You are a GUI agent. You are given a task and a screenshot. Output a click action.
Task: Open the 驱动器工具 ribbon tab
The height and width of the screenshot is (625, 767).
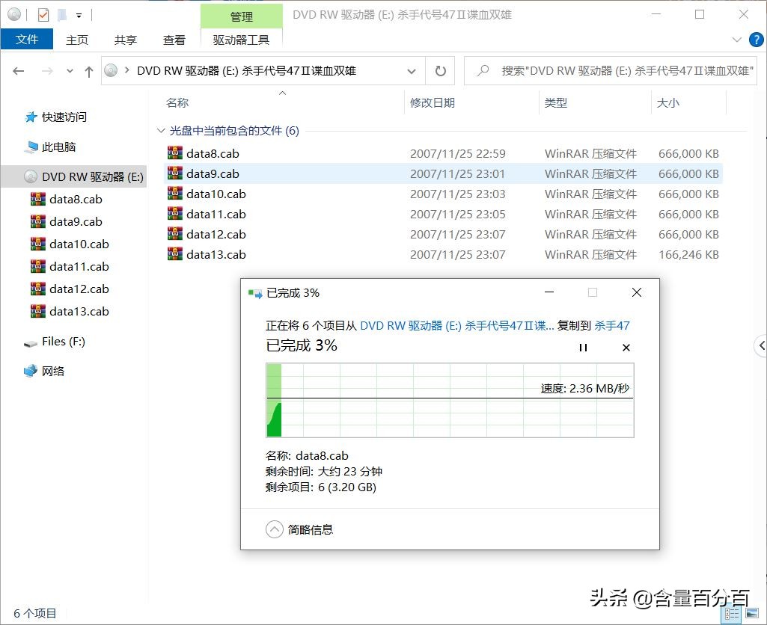[x=241, y=40]
